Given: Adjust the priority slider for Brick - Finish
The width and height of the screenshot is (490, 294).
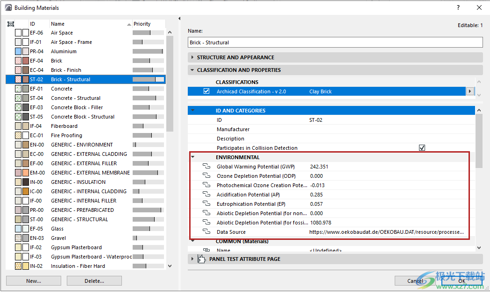Looking at the screenshot, I should pyautogui.click(x=148, y=70).
